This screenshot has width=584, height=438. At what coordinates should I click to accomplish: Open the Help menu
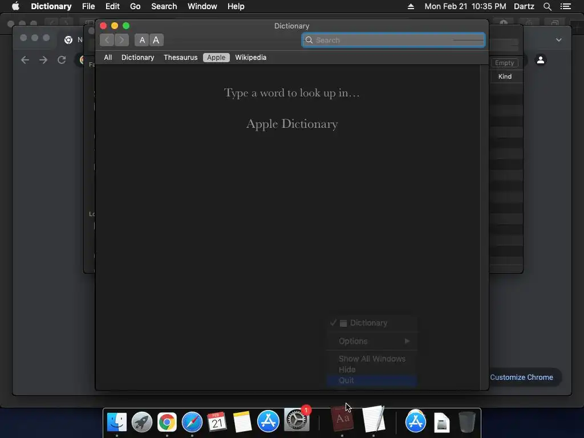[x=236, y=6]
